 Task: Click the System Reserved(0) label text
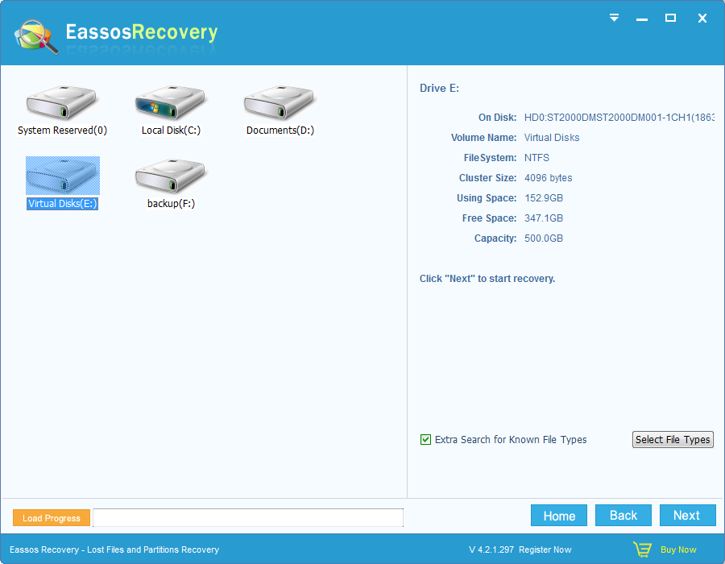(62, 131)
